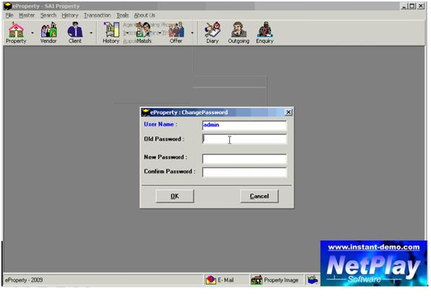Open the About Us menu
431x296 pixels.
pyautogui.click(x=145, y=15)
